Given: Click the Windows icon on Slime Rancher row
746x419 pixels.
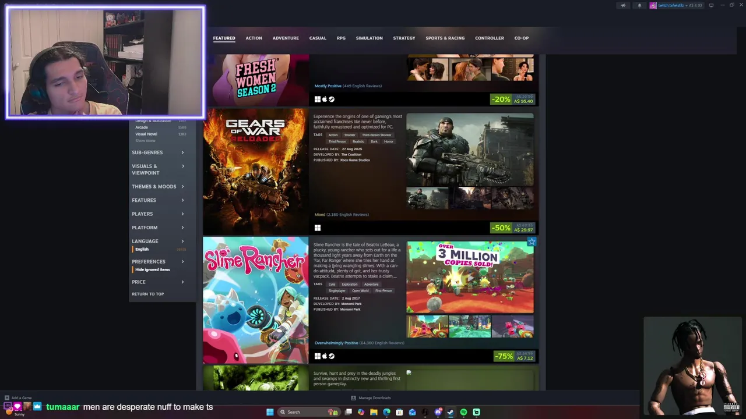Looking at the screenshot, I should point(318,356).
